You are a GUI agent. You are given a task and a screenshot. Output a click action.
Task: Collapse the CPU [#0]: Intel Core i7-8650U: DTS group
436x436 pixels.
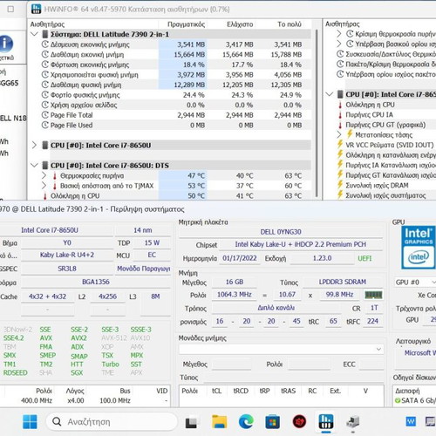[x=34, y=165]
